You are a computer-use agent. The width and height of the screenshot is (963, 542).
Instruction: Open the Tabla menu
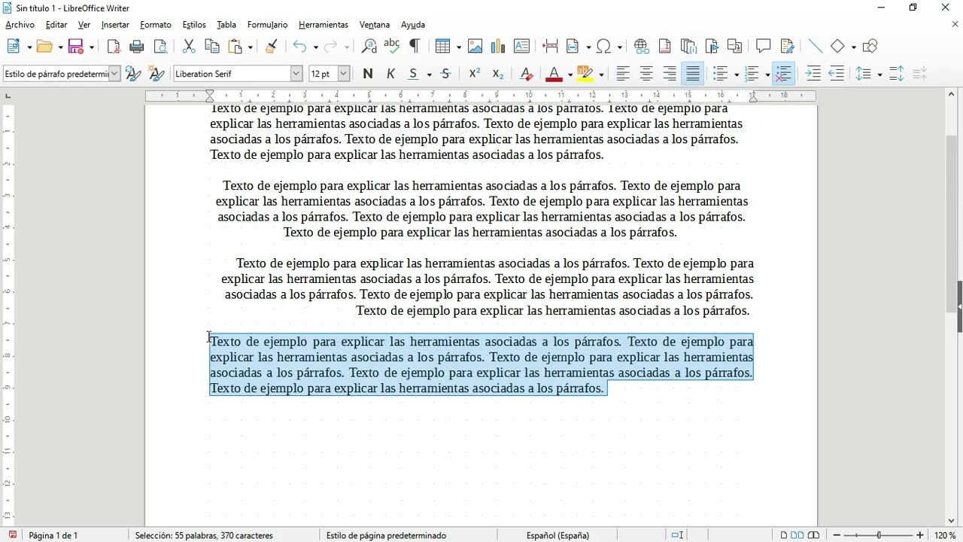(x=226, y=25)
